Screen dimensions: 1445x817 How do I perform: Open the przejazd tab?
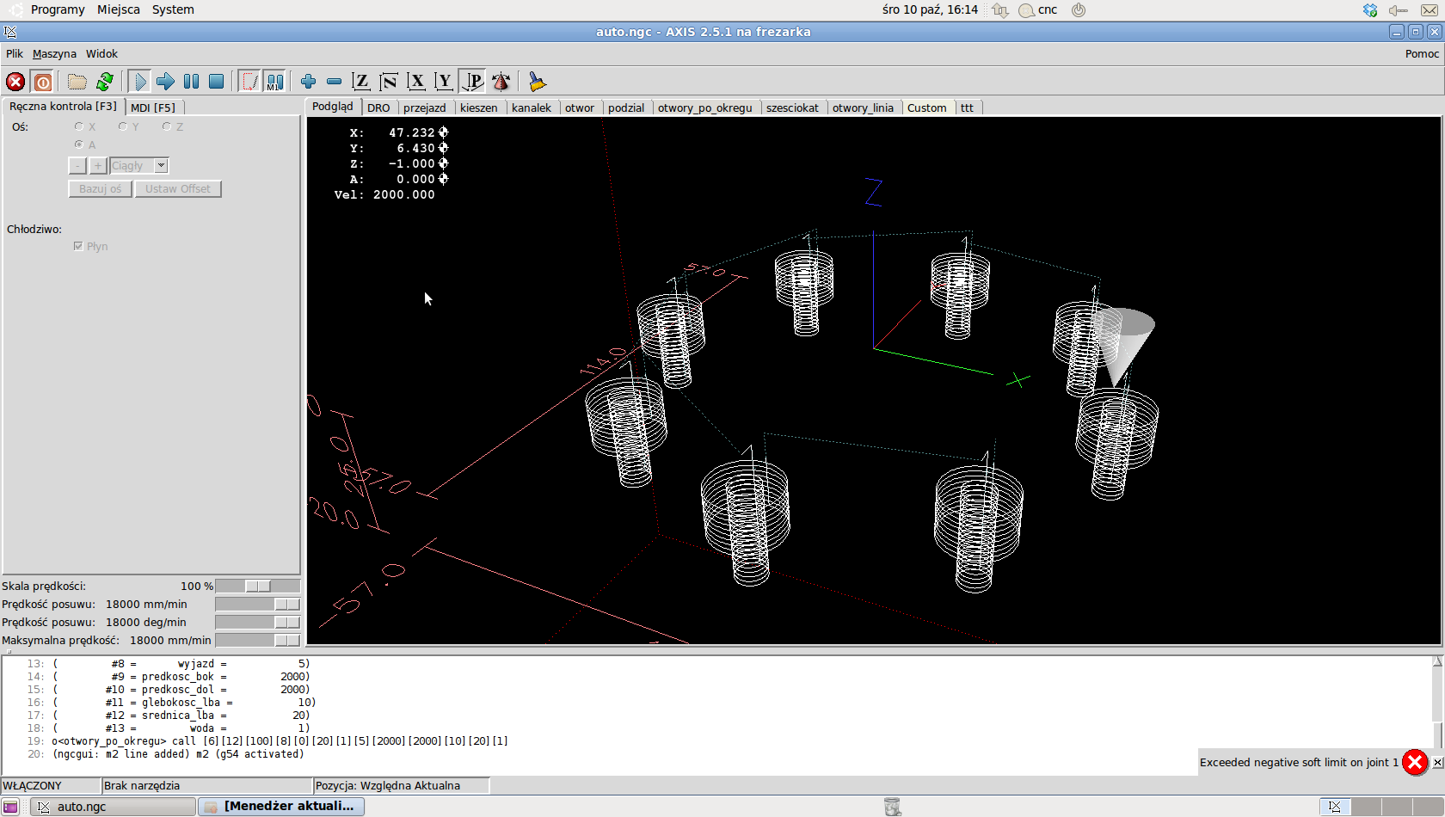click(x=425, y=107)
